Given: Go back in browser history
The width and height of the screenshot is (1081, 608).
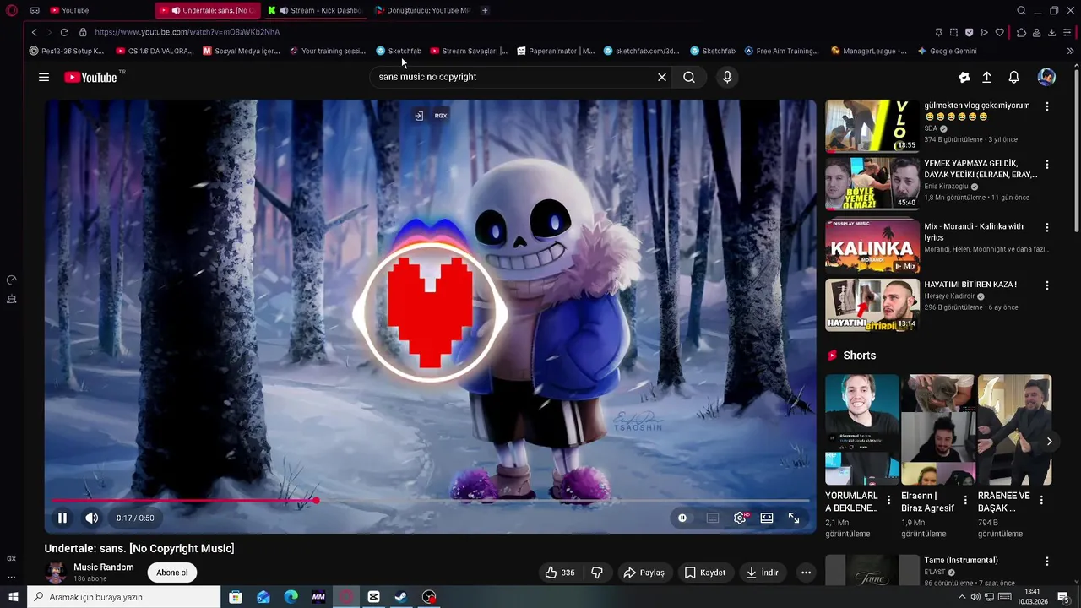Looking at the screenshot, I should coord(34,32).
